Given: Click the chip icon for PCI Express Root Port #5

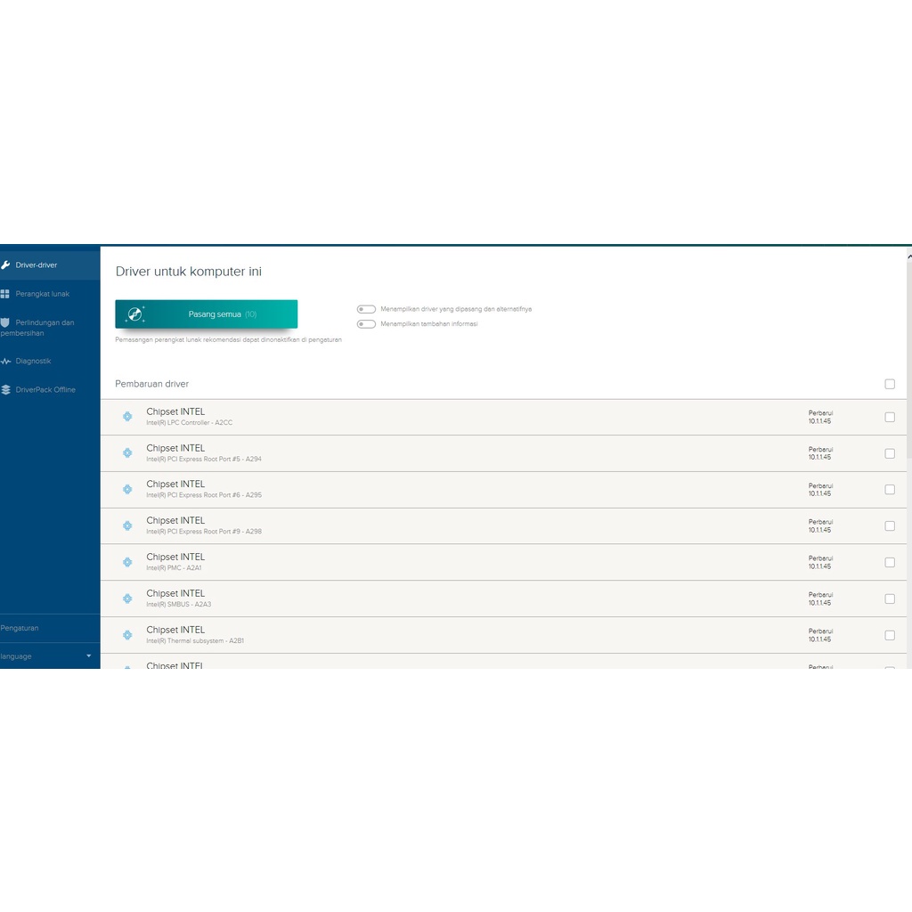Looking at the screenshot, I should pyautogui.click(x=127, y=453).
